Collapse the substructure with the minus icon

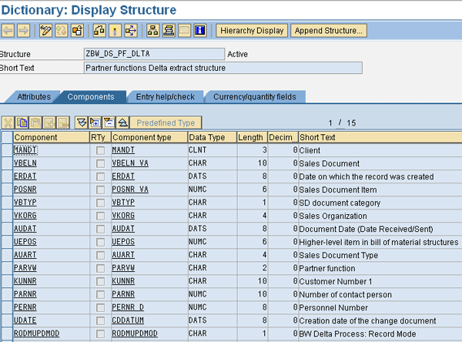pyautogui.click(x=109, y=122)
